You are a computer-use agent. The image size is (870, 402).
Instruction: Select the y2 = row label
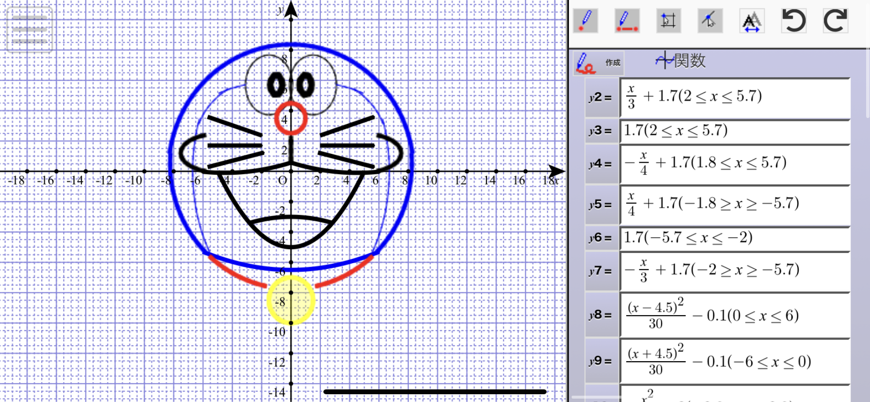(x=602, y=98)
